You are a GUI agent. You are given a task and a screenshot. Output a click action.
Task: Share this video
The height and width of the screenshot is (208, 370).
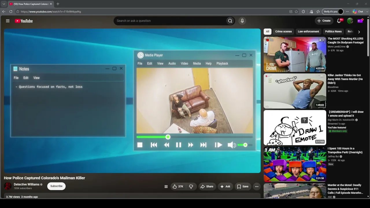pyautogui.click(x=207, y=187)
